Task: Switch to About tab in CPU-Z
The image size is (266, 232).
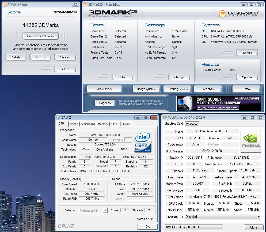Action: click(126, 124)
